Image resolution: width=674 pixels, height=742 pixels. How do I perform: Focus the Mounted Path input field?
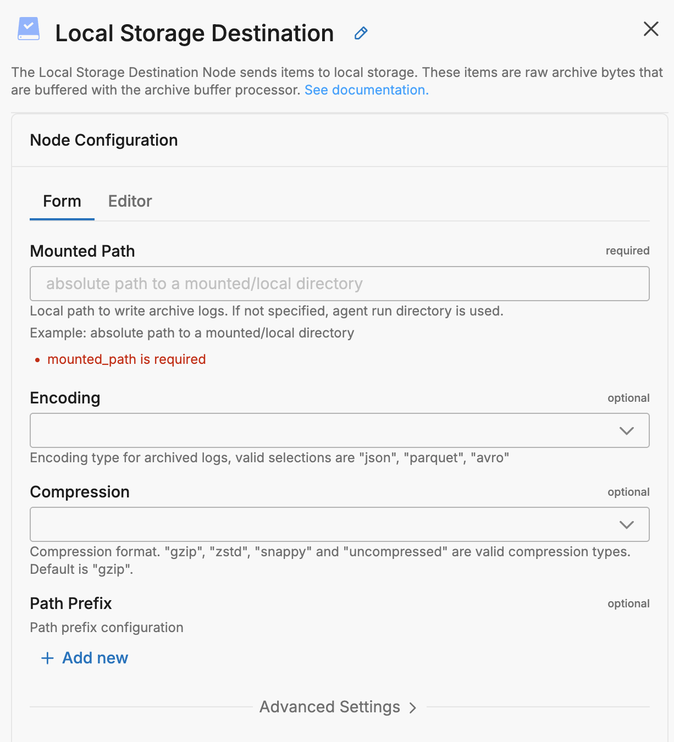[339, 284]
